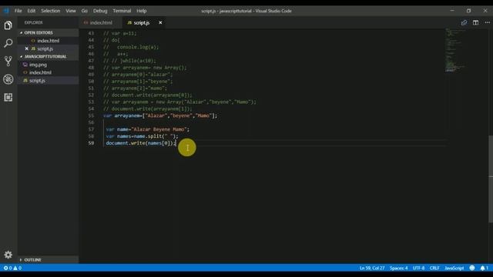Click line number 57 in gutter
The image size is (493, 277).
point(91,129)
